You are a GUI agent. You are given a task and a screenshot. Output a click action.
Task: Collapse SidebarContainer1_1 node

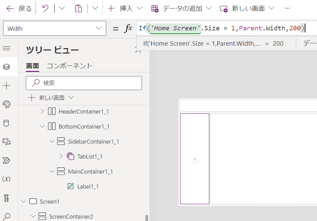52,142
